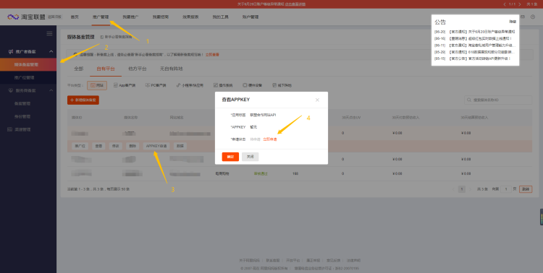Click the next page arrow in pagination
Viewport: 543px width, 273px height.
coord(470,189)
